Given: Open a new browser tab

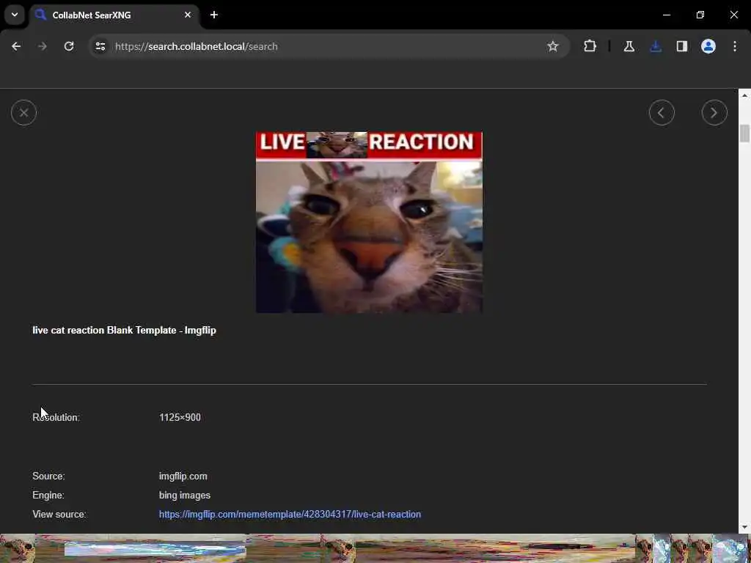Looking at the screenshot, I should (214, 15).
